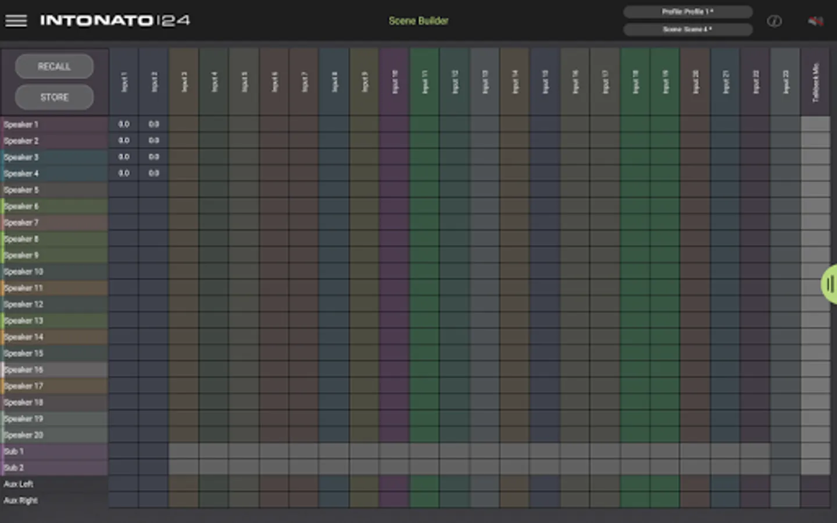This screenshot has height=523, width=837.
Task: Select the Speaker 3 row label
Action: pos(55,157)
